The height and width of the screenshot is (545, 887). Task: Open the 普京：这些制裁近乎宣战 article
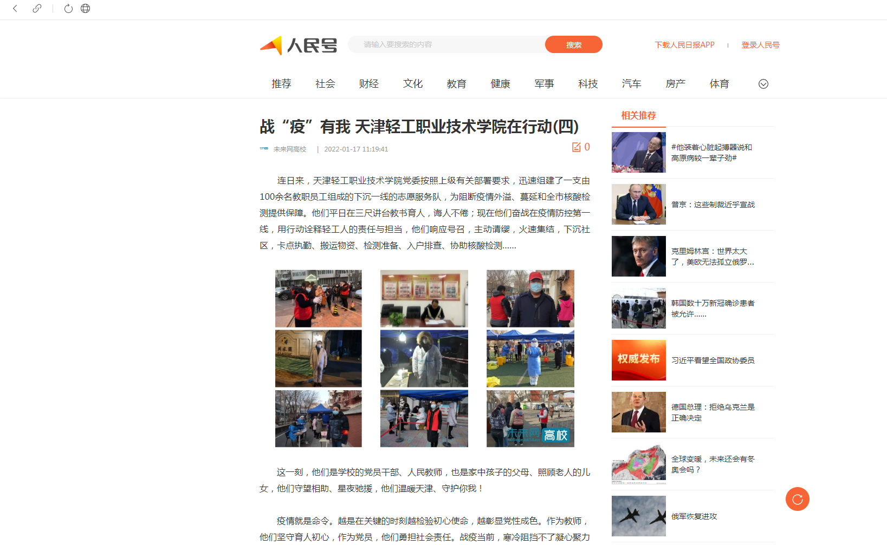(713, 205)
